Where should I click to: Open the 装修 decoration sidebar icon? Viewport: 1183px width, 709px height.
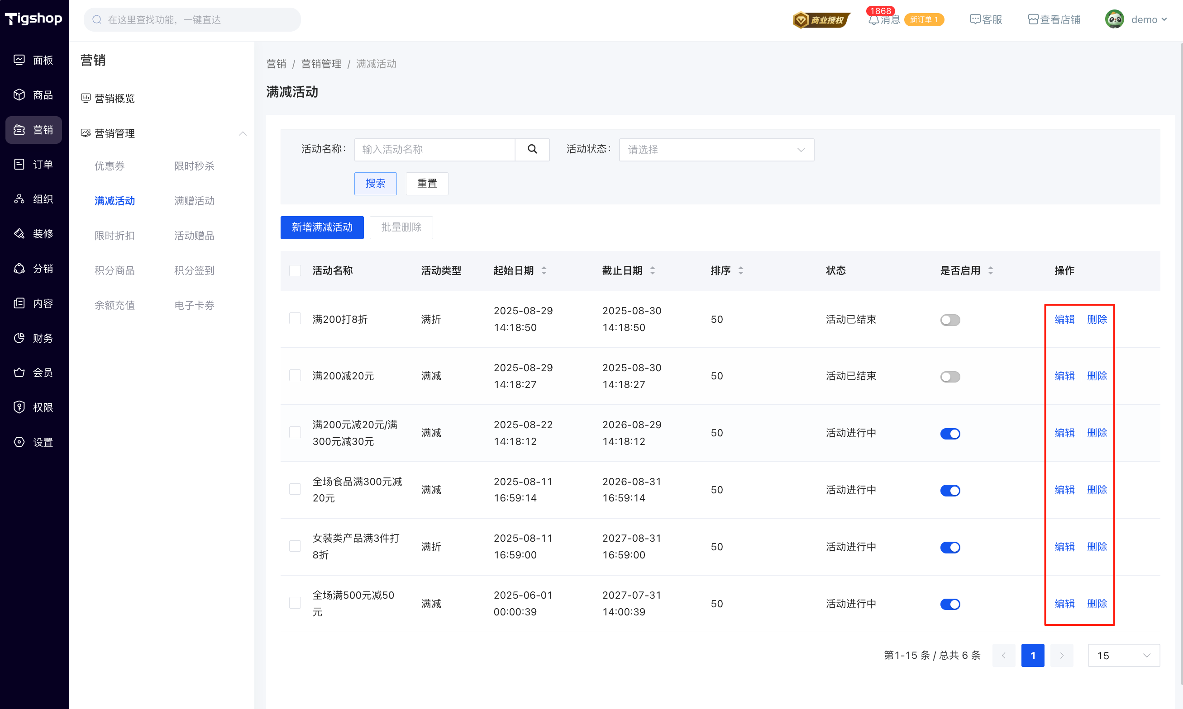click(x=19, y=234)
